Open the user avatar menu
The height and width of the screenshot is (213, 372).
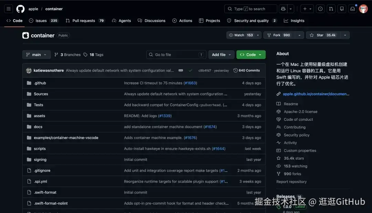click(x=363, y=9)
